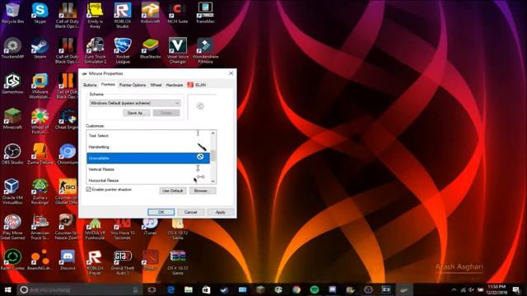The height and width of the screenshot is (296, 527).
Task: Select the American Truck Simulator icon
Action: pos(40,227)
